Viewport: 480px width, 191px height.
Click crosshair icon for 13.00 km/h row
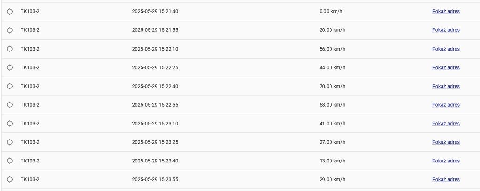tap(10, 161)
